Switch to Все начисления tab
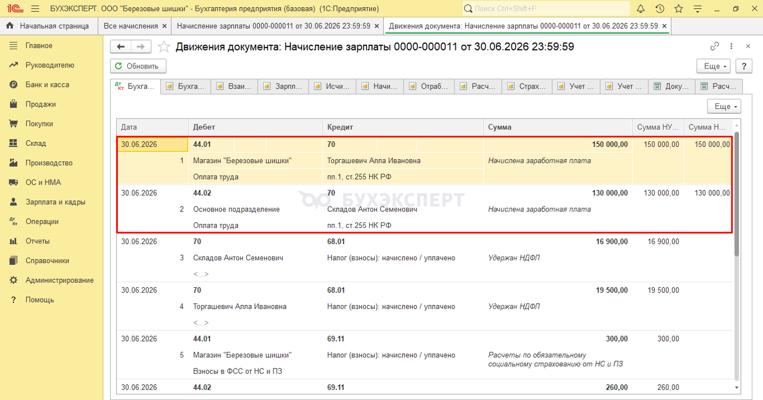The height and width of the screenshot is (400, 763). [131, 26]
